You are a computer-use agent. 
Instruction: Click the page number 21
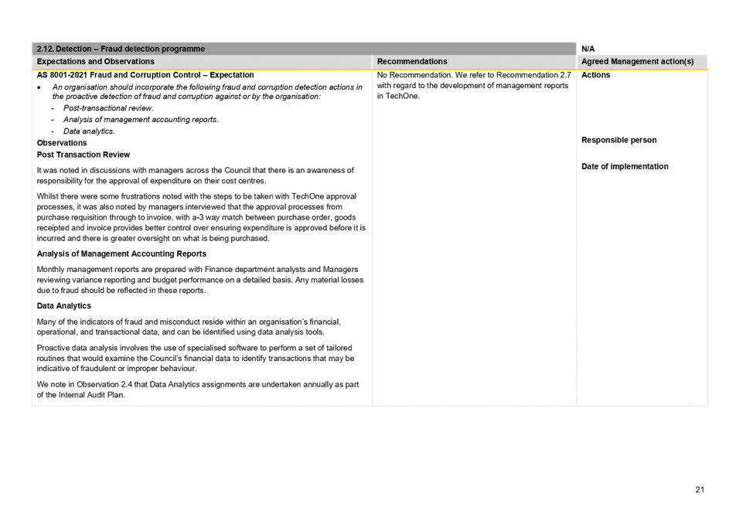click(700, 489)
